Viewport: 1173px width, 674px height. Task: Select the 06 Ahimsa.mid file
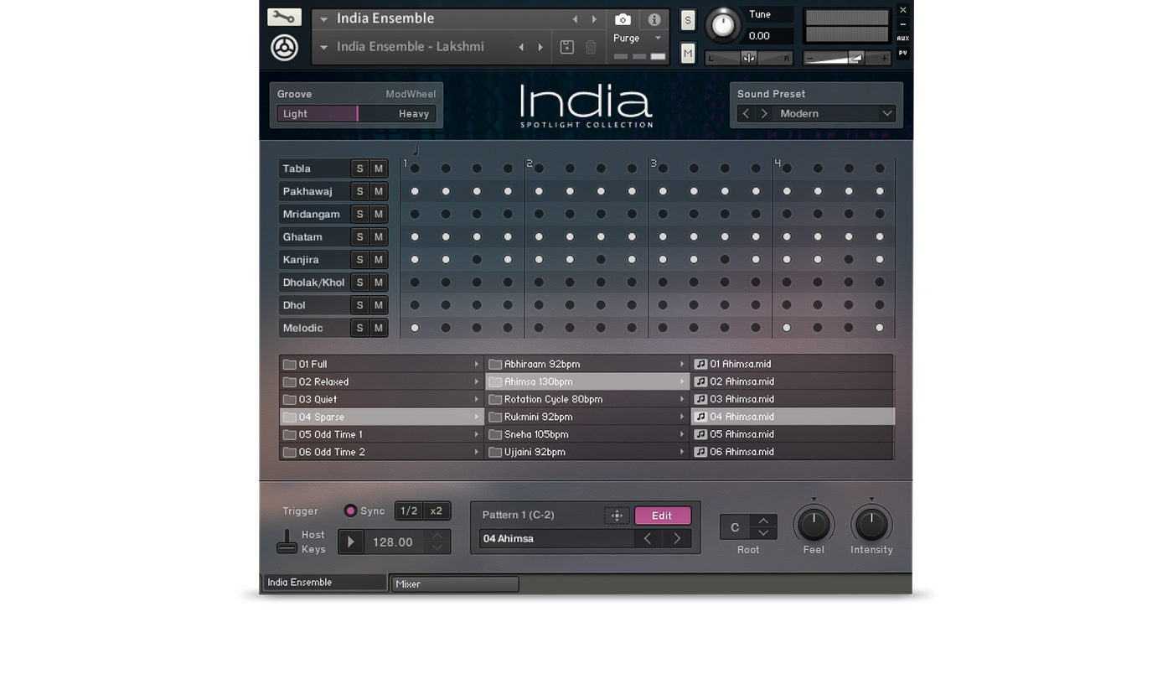(793, 452)
